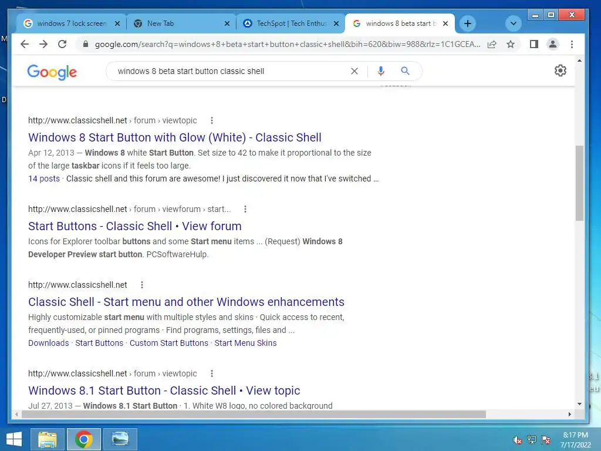Open the Chrome three-dot menu

click(x=572, y=44)
